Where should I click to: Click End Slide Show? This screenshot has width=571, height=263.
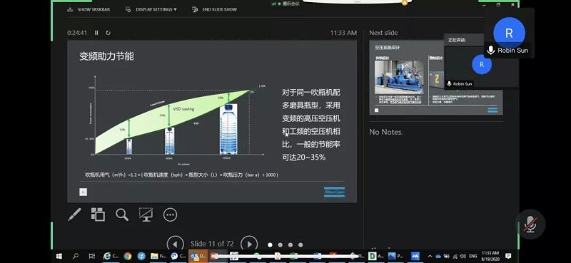click(x=215, y=9)
